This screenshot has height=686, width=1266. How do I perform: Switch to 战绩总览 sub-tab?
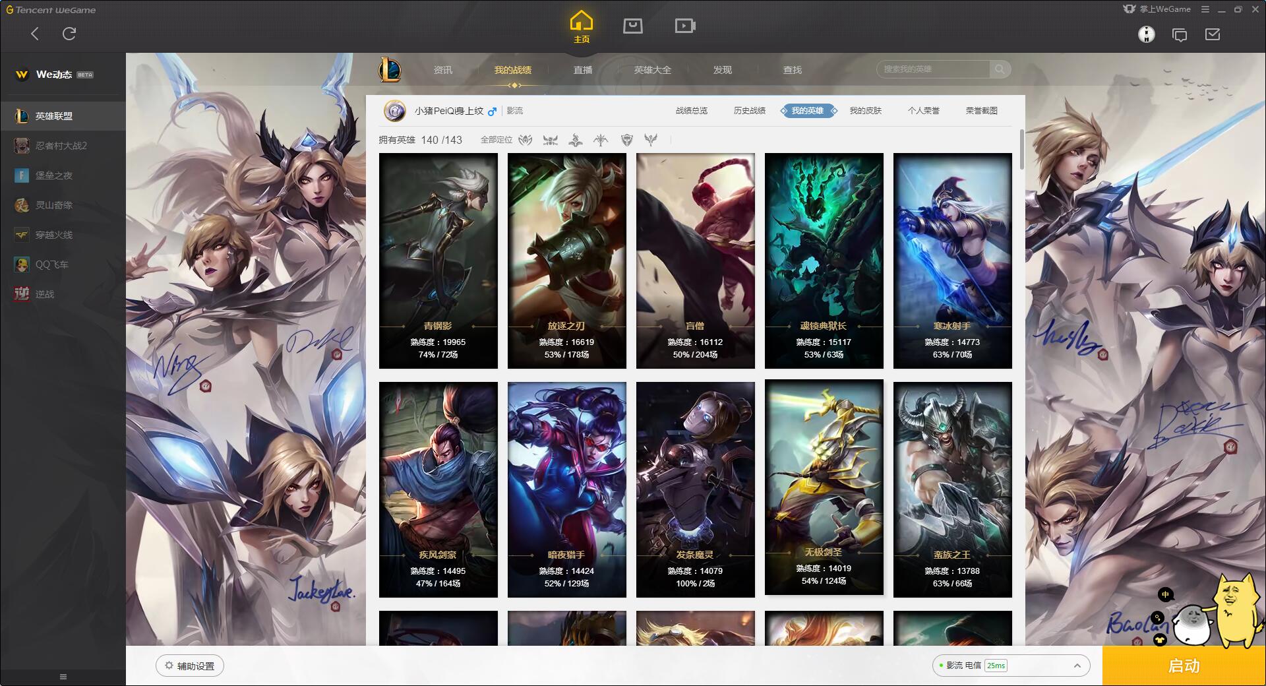(x=692, y=111)
